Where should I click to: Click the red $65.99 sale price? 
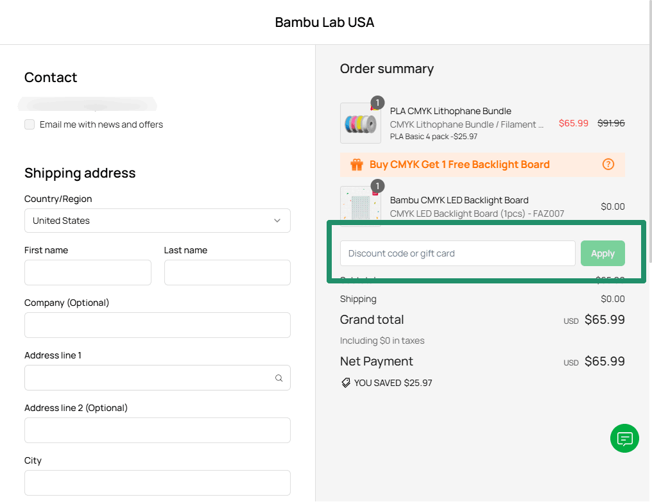(574, 123)
